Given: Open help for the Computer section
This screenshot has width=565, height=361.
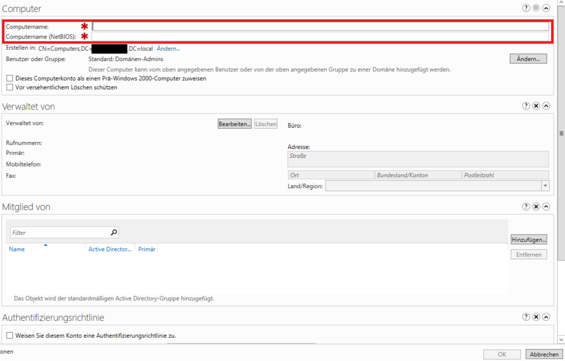Looking at the screenshot, I should coord(526,8).
